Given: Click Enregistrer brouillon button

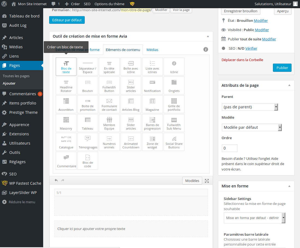Looking at the screenshot, I should pos(240,11).
